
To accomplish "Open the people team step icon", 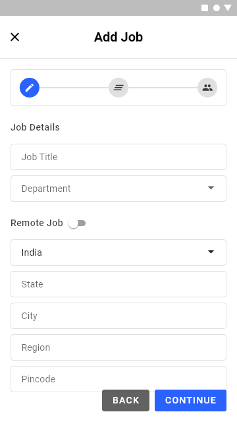I will click(x=207, y=88).
